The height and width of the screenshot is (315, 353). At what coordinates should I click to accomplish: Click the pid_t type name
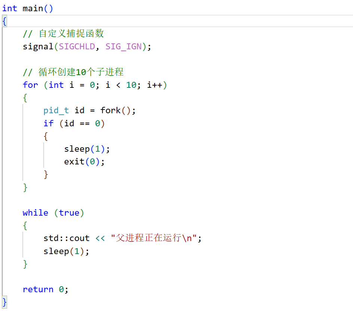56,111
